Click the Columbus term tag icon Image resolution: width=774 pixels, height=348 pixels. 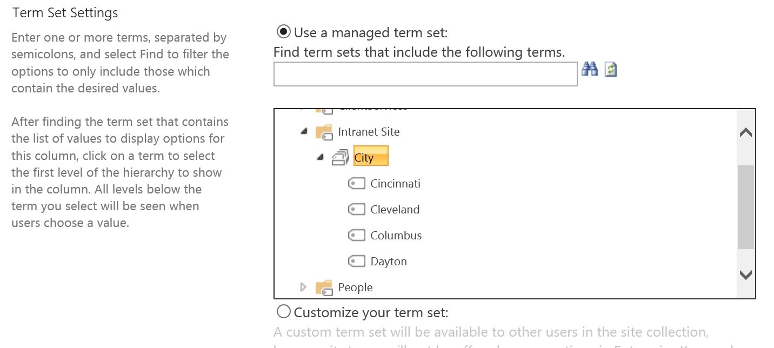[357, 236]
